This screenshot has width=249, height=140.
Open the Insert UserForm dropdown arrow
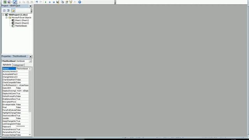(x=12, y=2)
